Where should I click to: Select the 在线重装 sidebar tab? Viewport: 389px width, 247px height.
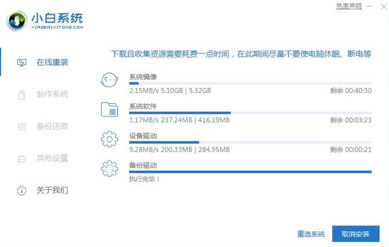(52, 63)
